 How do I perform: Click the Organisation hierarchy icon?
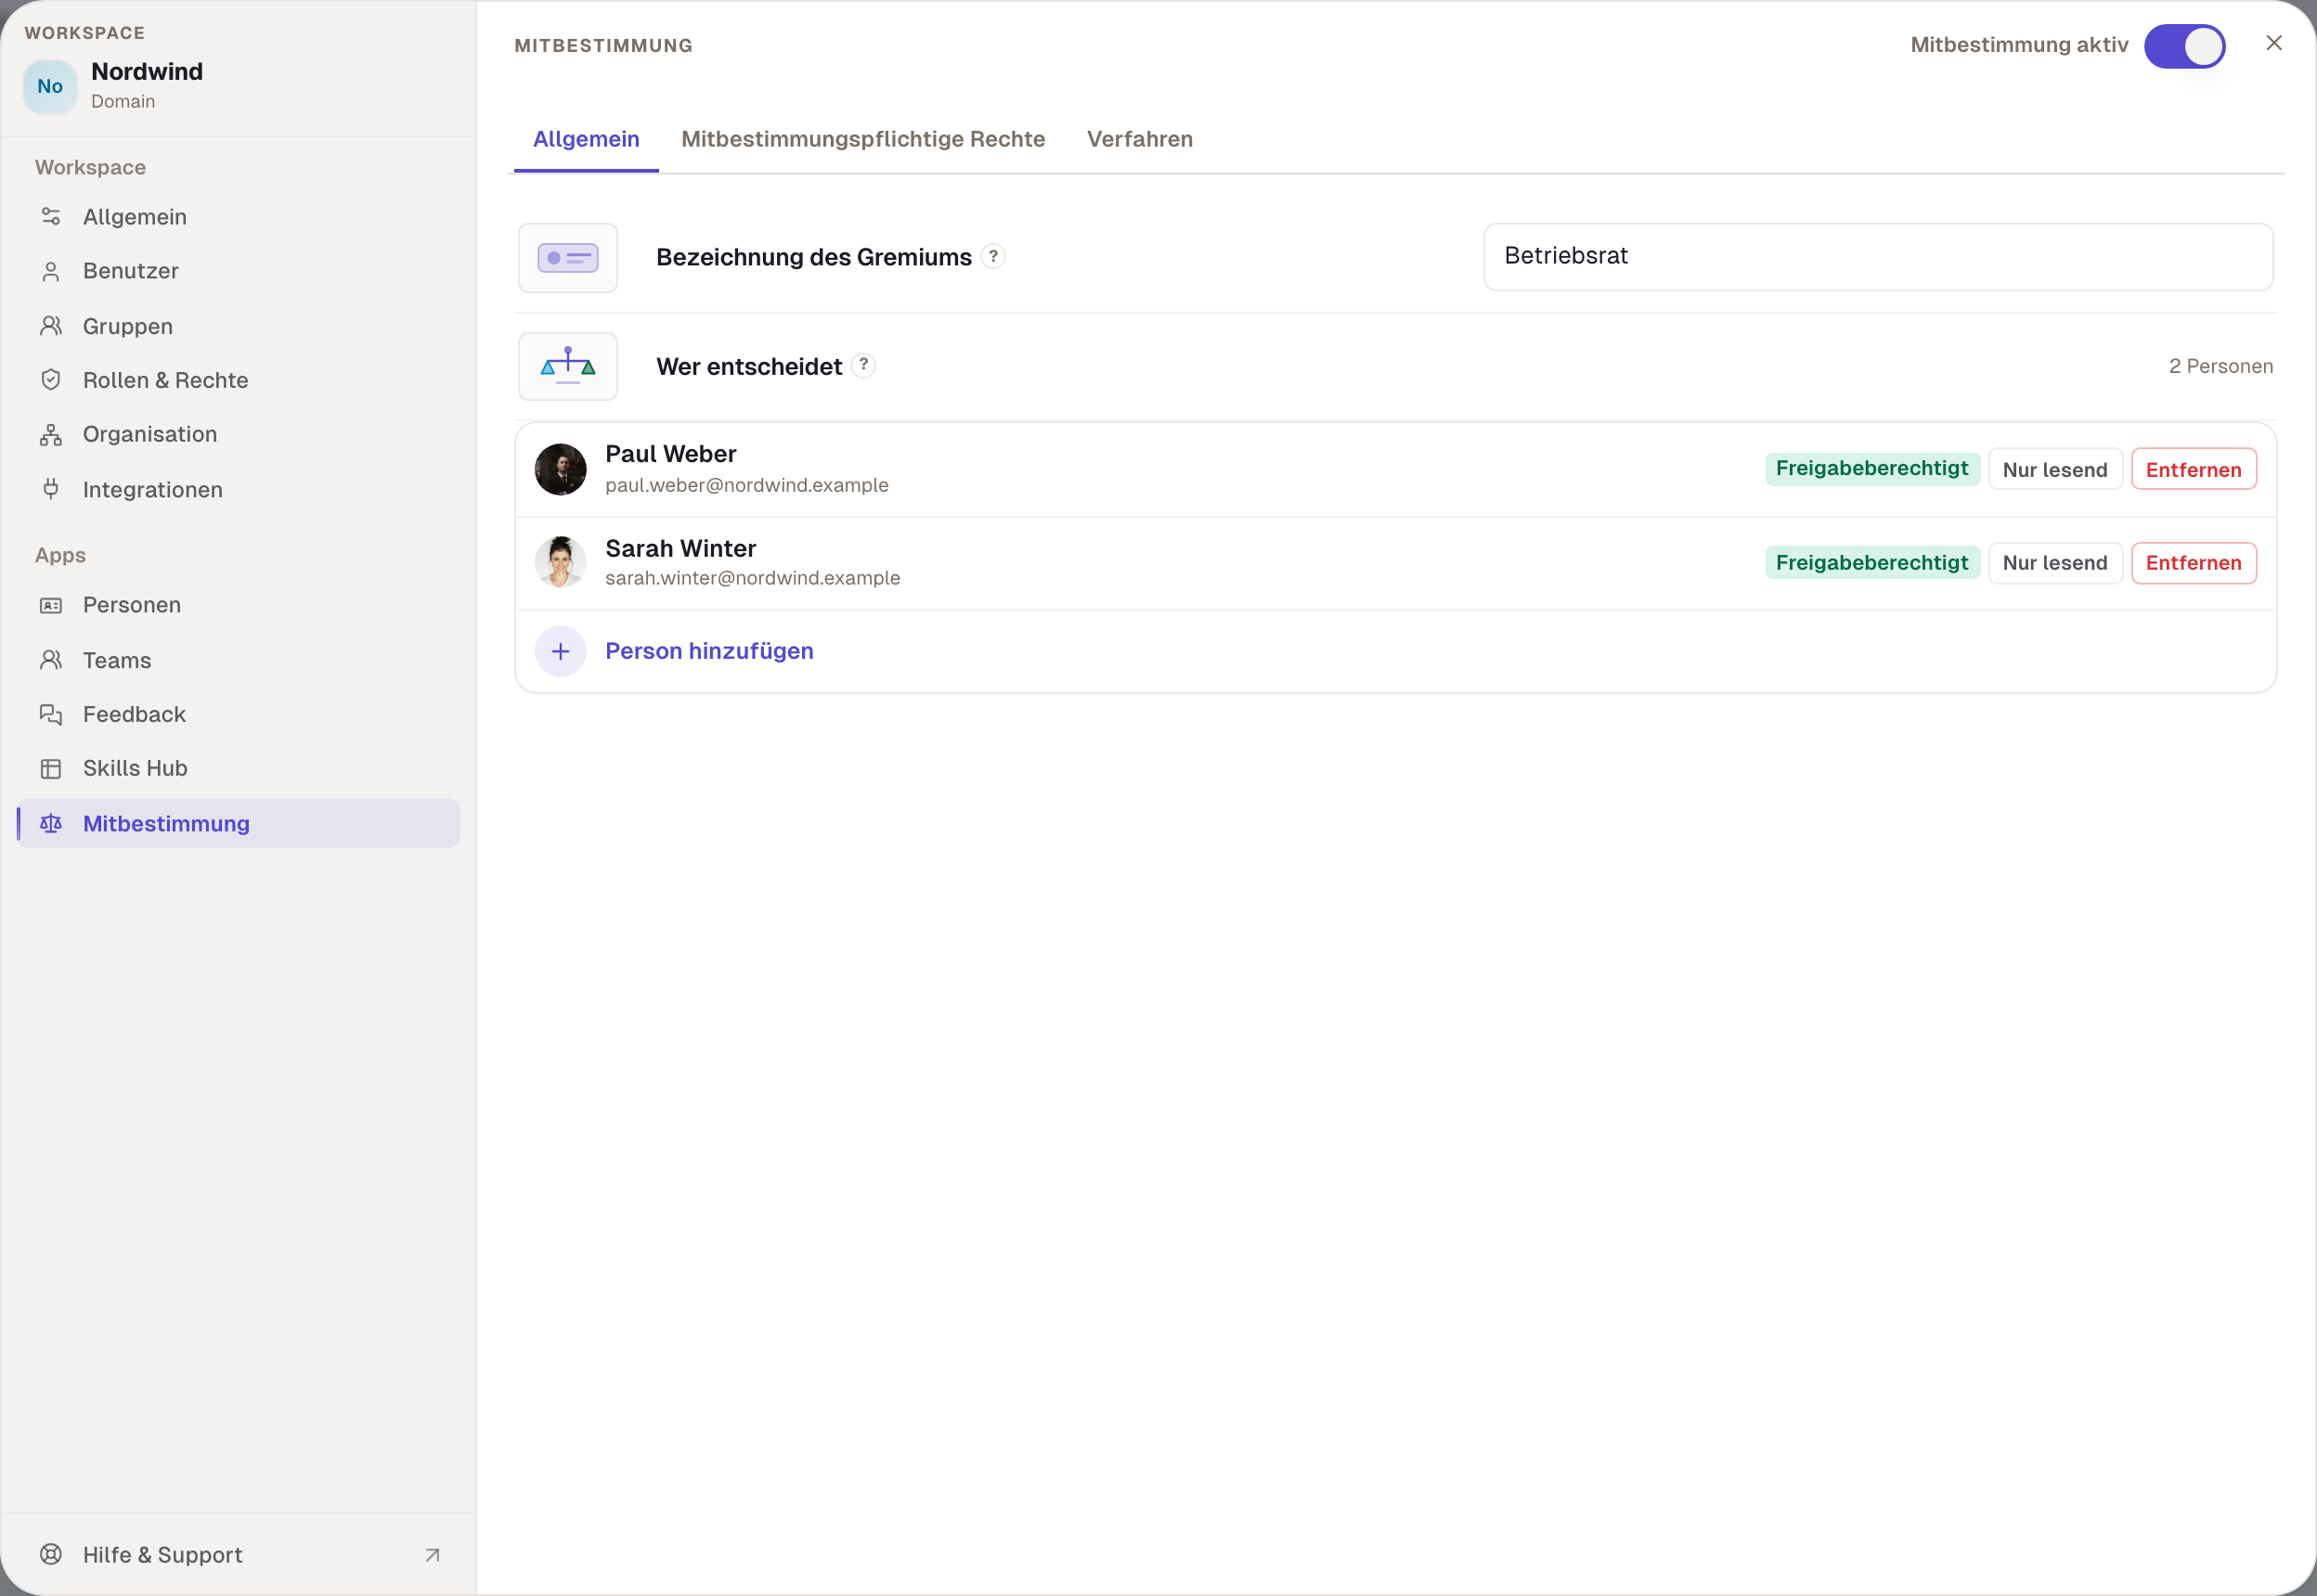(51, 434)
